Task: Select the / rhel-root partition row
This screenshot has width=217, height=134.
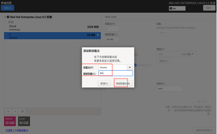Action: point(52,36)
